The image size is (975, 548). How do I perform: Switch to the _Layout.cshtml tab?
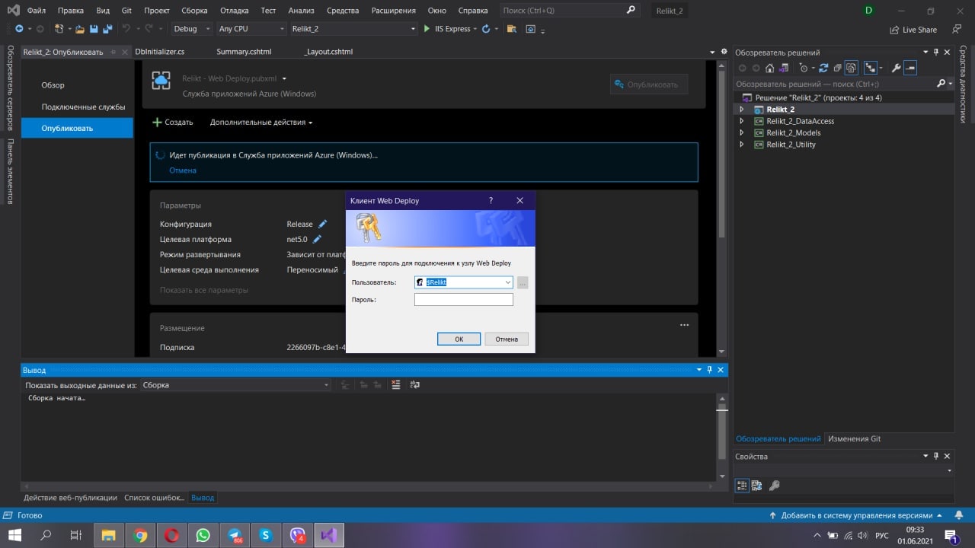[328, 52]
